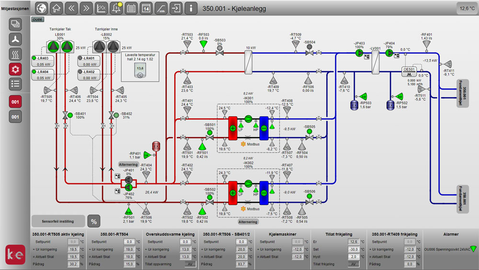Toggle Tillat frikjøling AV field
Screen dimensions: 479x270
click(x=354, y=264)
